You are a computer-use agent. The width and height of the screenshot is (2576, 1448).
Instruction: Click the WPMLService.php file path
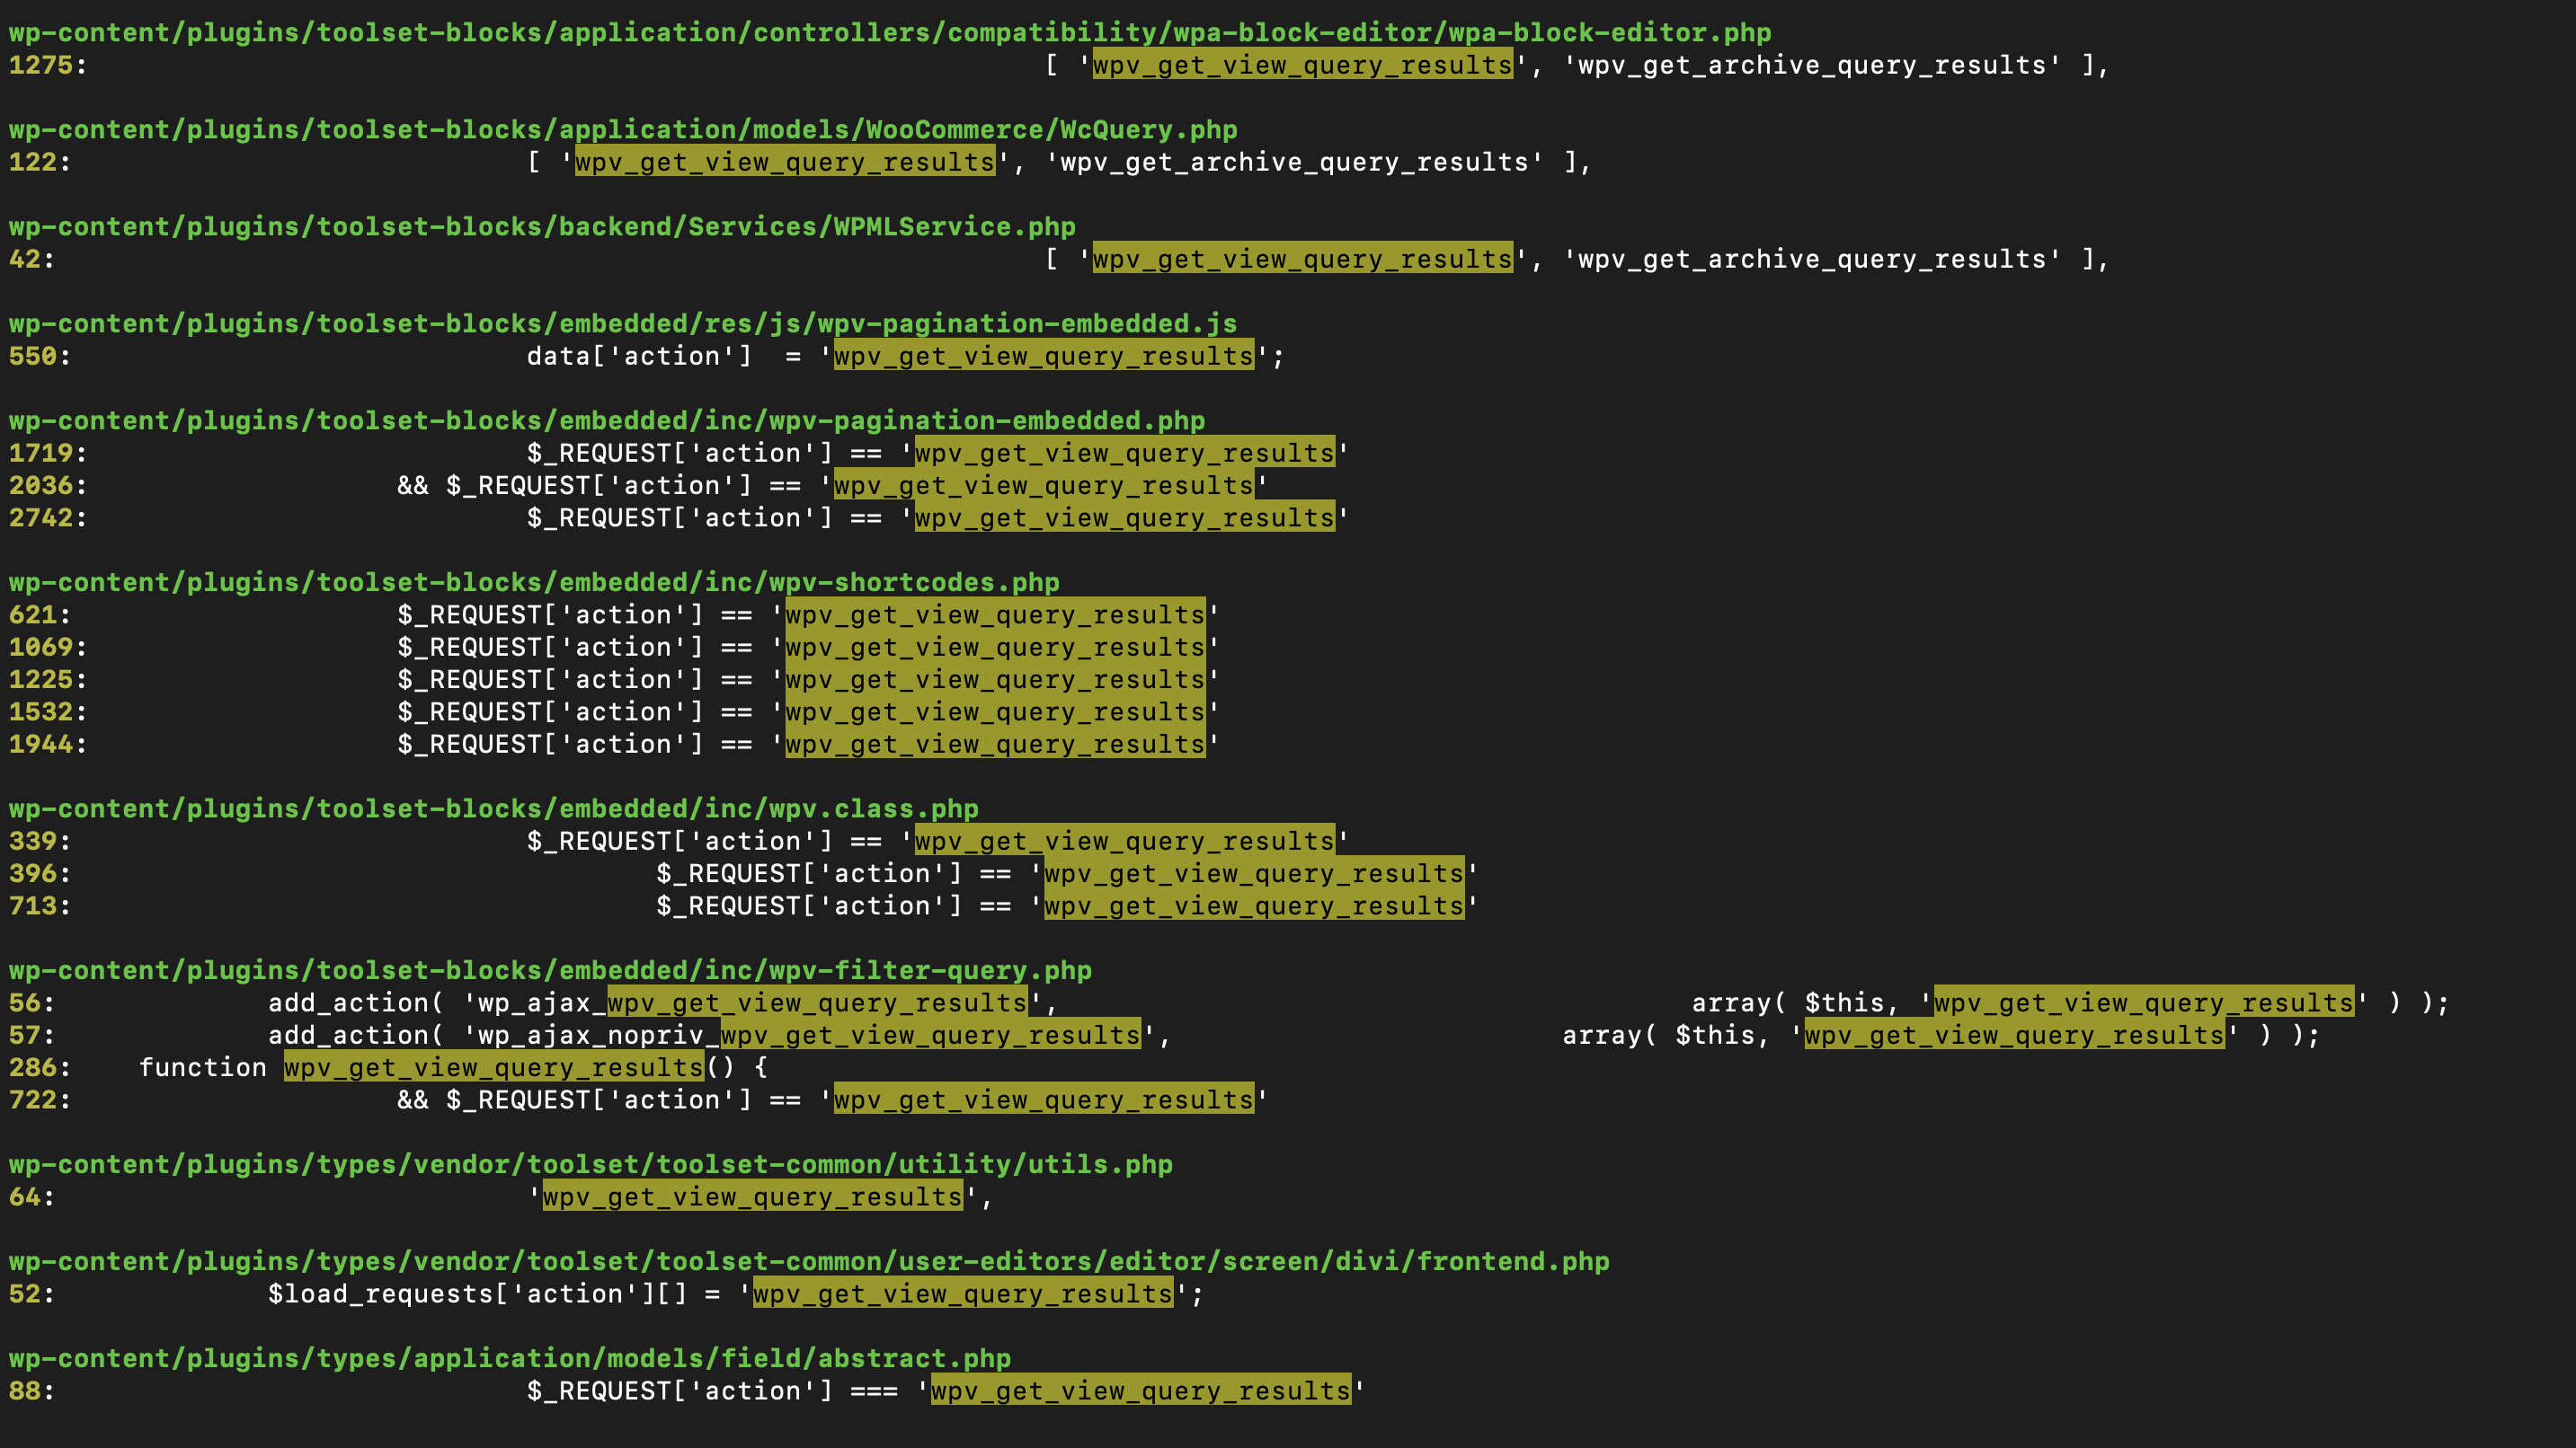[x=542, y=227]
